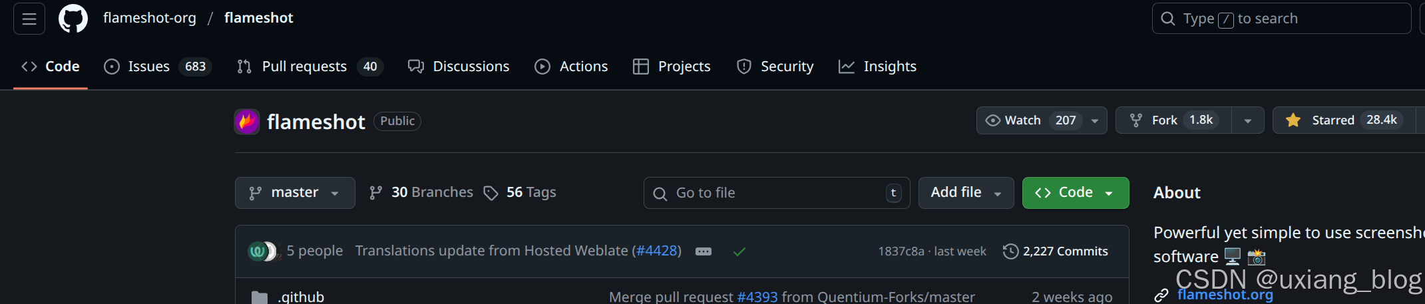The width and height of the screenshot is (1425, 304).
Task: Expand the fork options arrow
Action: 1248,120
